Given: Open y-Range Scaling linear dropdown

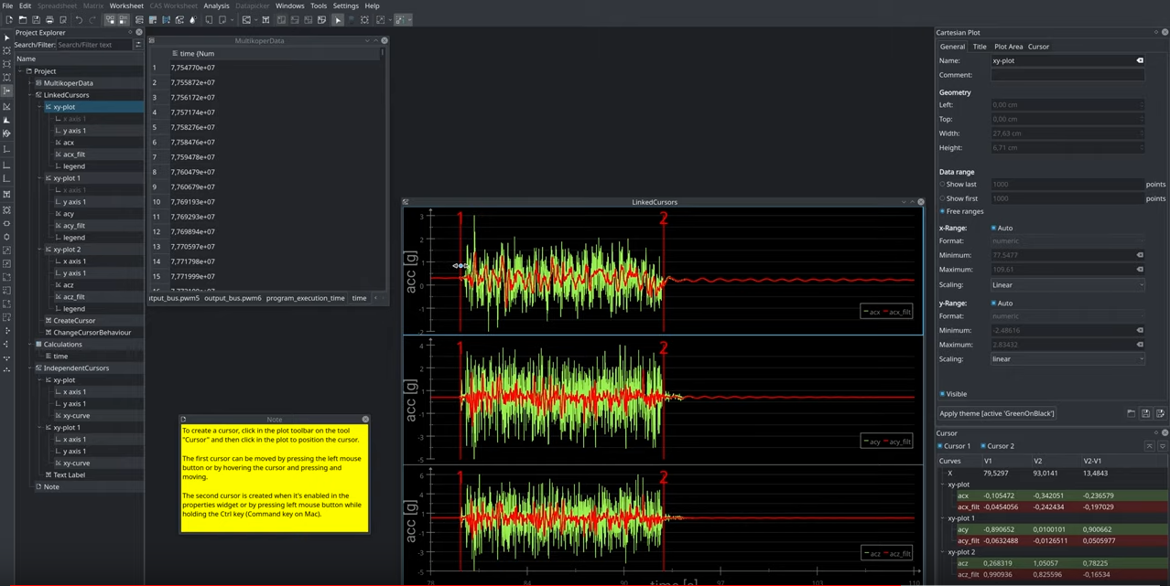Looking at the screenshot, I should point(1067,359).
